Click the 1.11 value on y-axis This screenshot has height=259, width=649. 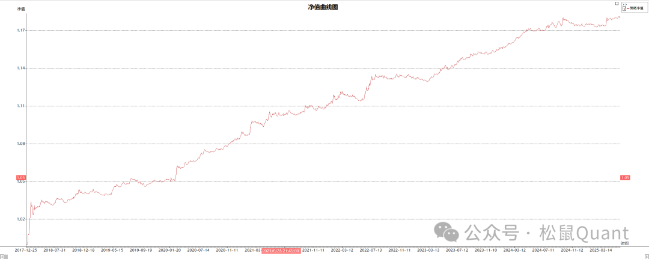pyautogui.click(x=20, y=106)
